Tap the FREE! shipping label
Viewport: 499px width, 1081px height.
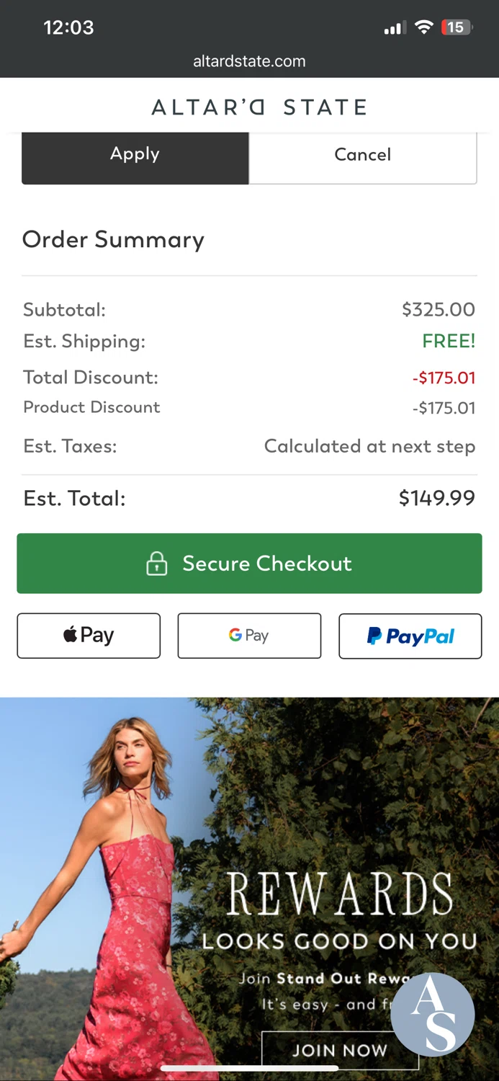tap(449, 341)
